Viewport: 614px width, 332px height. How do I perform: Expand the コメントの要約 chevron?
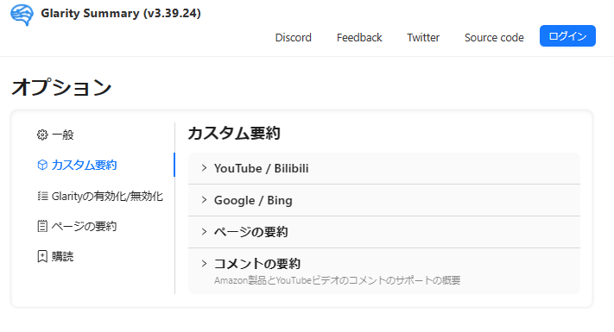click(x=204, y=264)
